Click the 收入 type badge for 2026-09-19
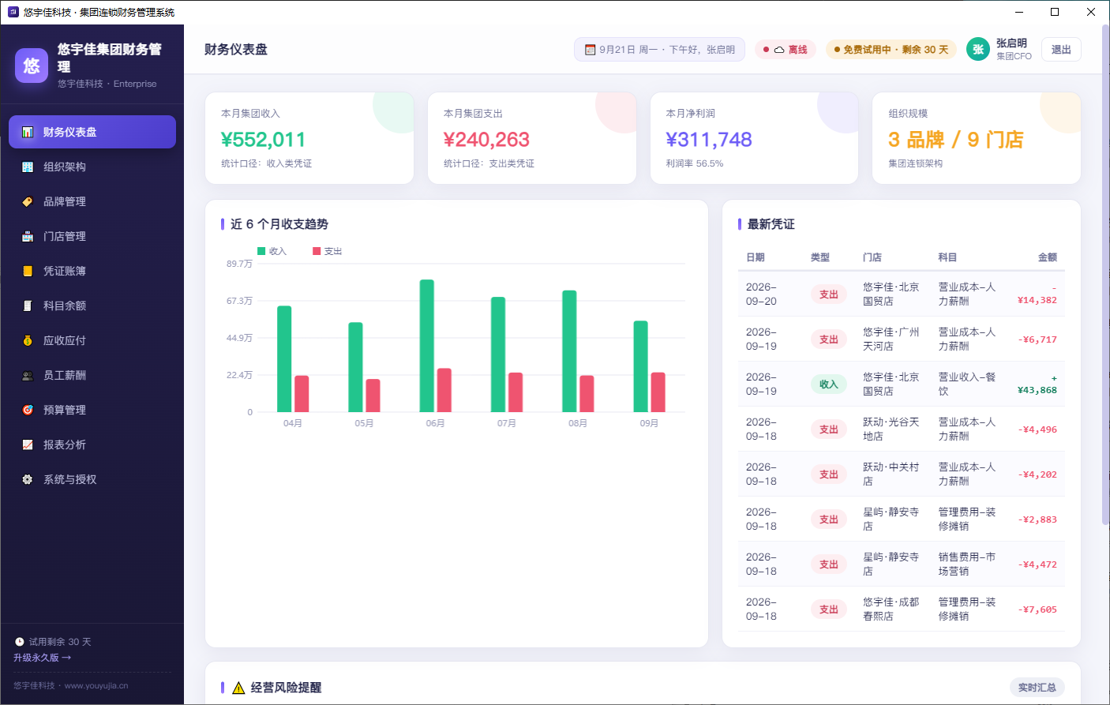 pos(828,384)
